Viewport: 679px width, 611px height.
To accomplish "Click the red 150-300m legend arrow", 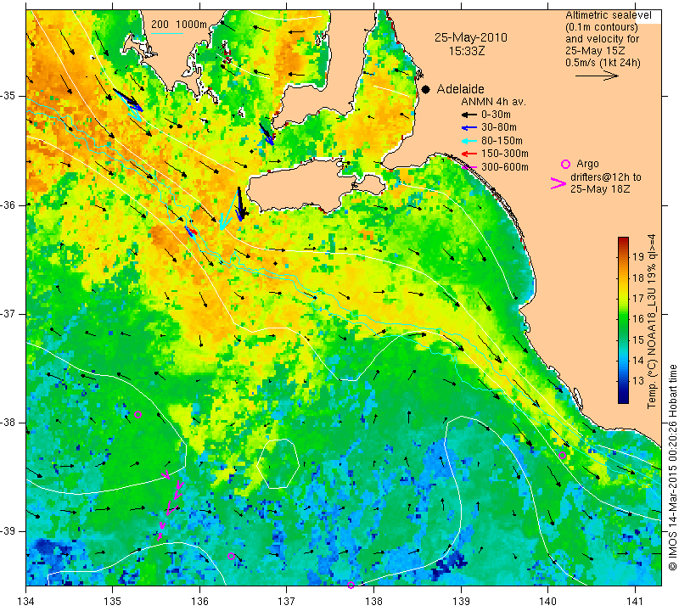I will click(469, 154).
